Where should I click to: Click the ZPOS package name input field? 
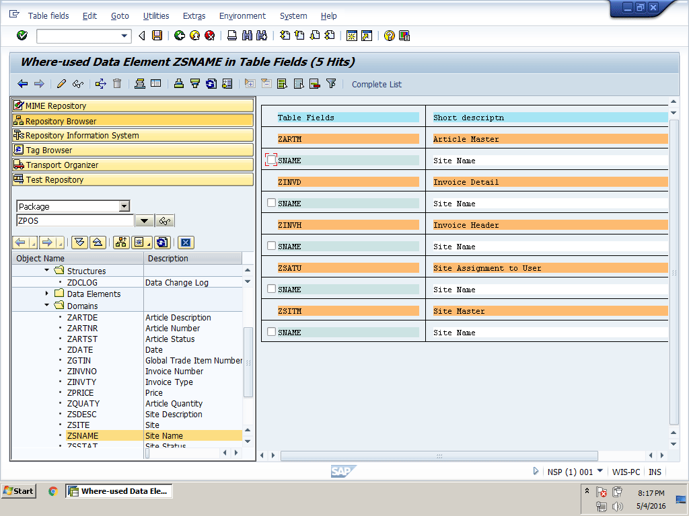point(74,220)
